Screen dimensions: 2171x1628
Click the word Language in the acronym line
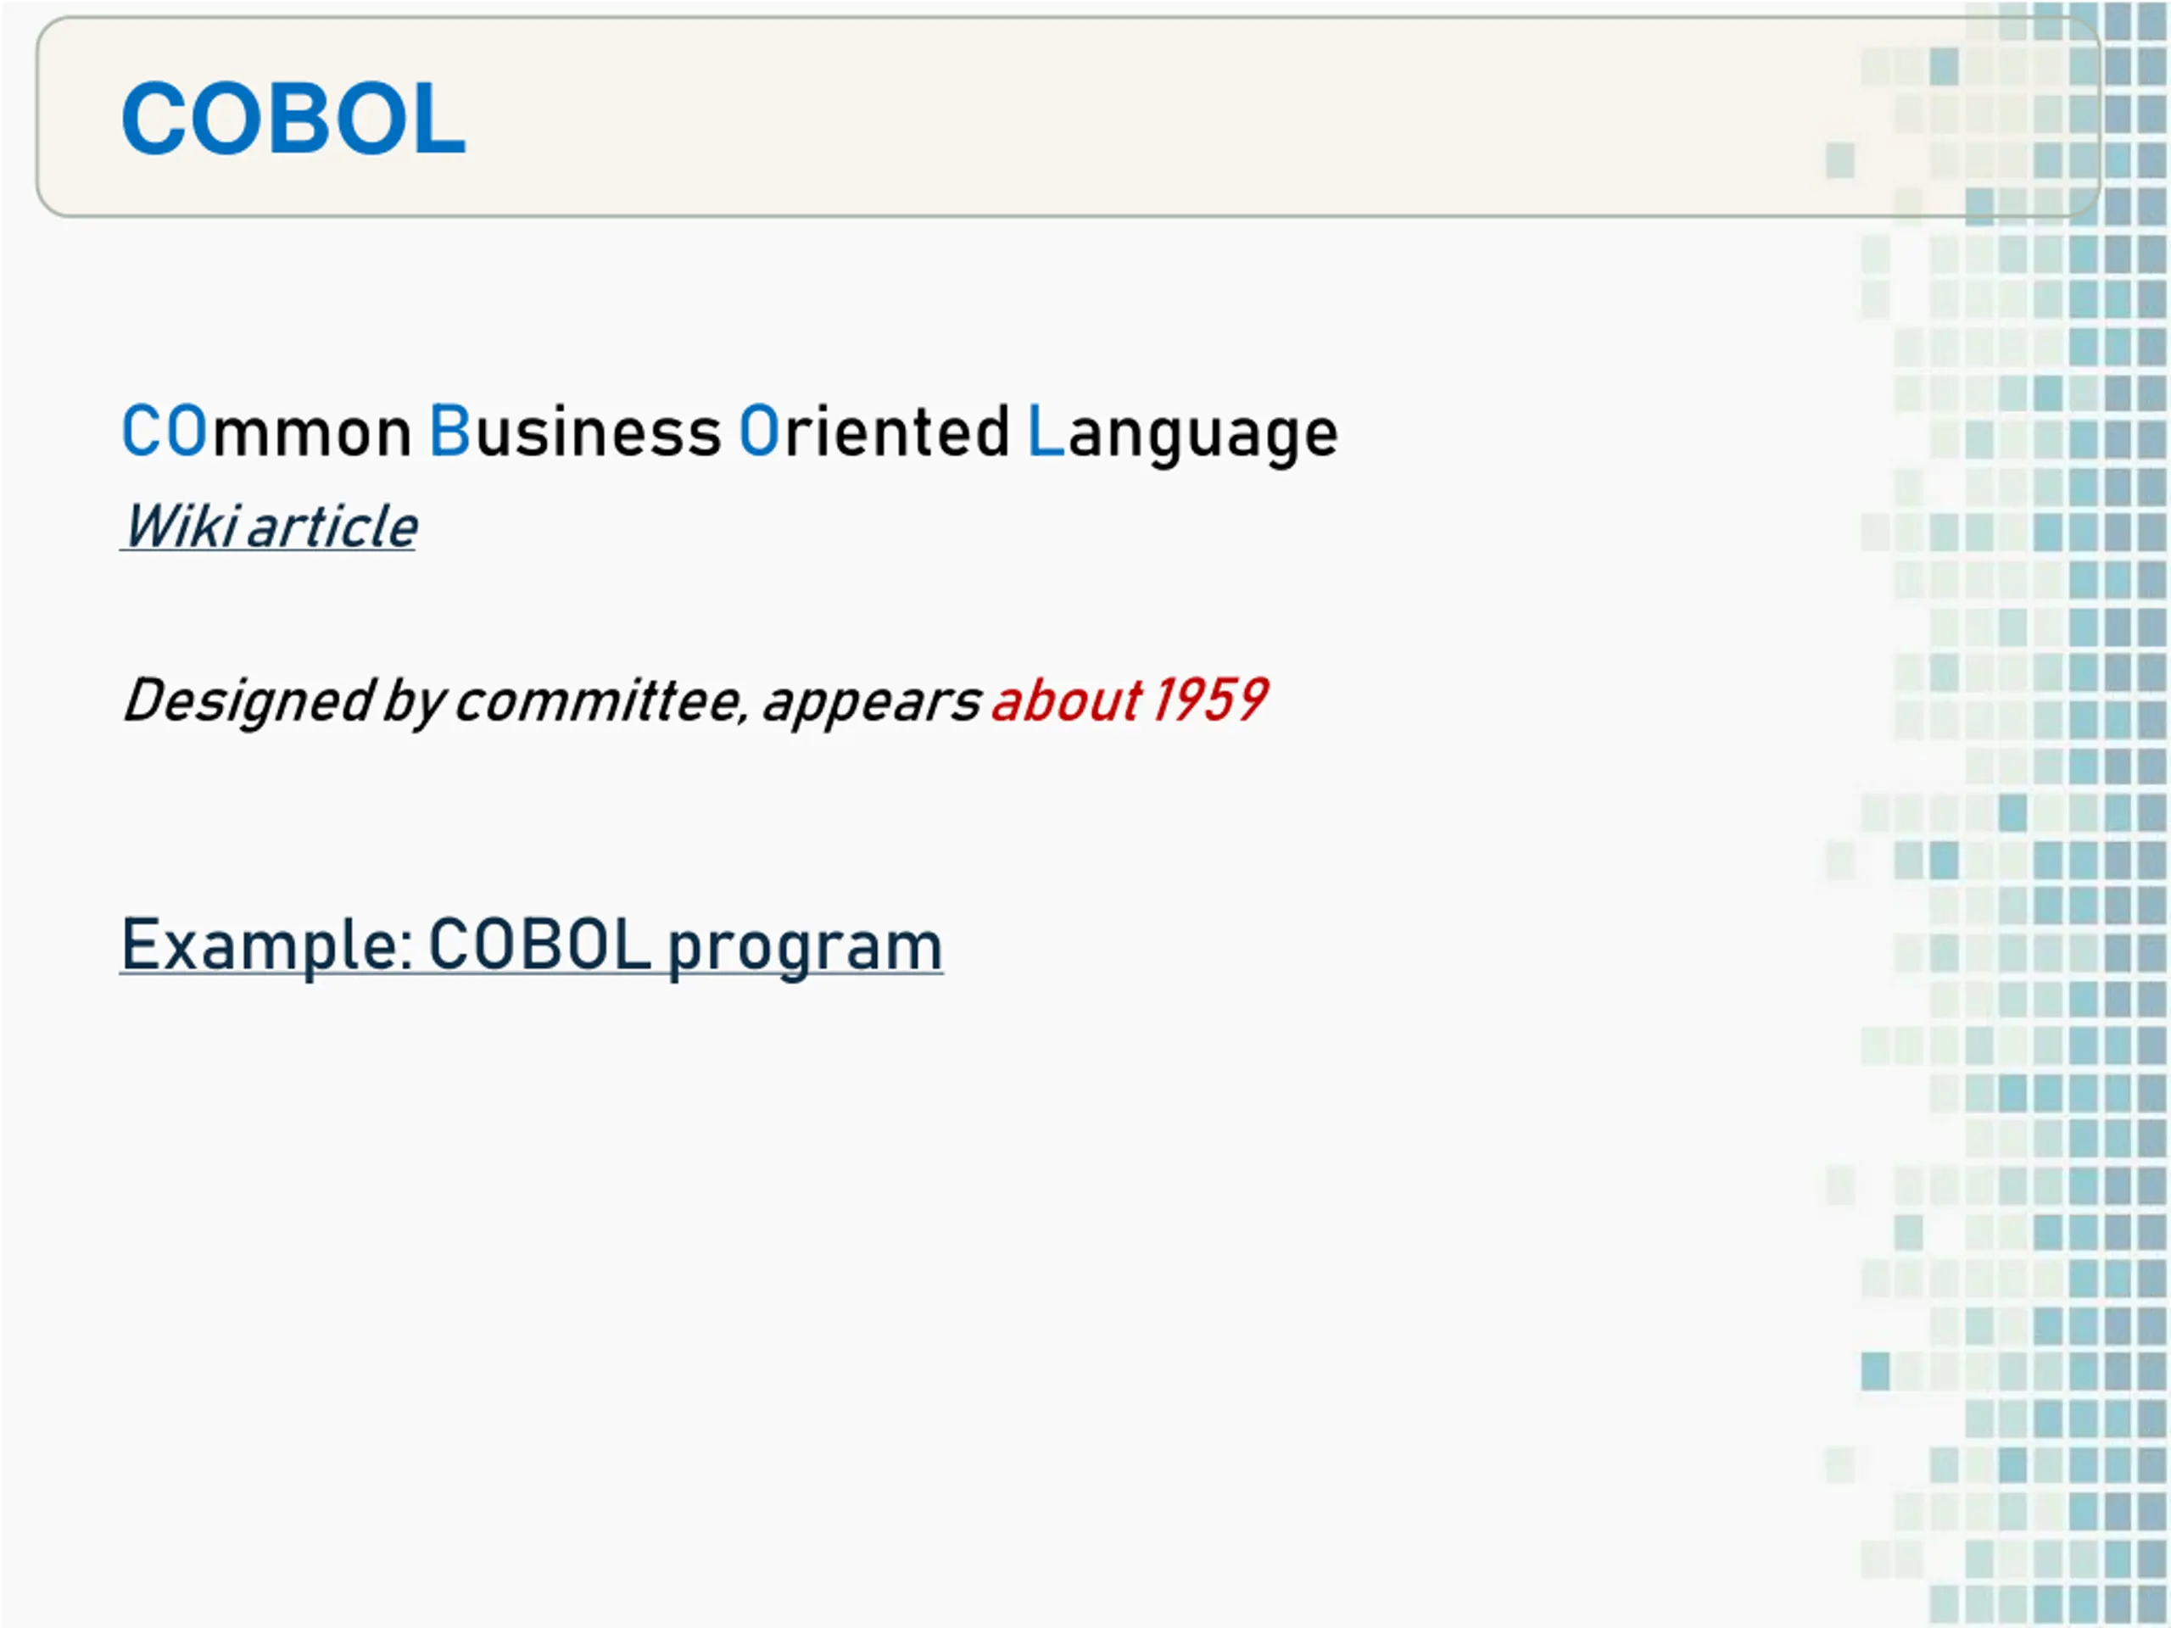coord(1181,434)
